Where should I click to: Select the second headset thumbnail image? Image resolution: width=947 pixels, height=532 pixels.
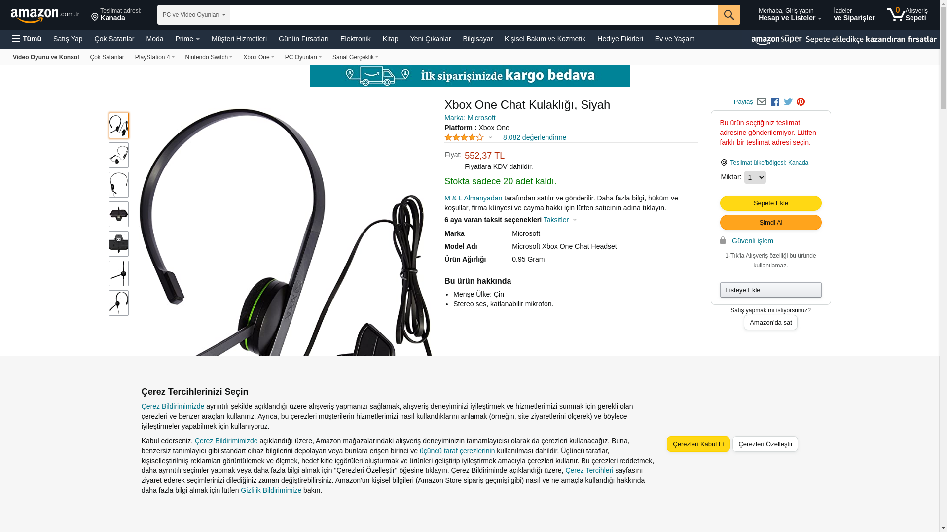point(119,155)
